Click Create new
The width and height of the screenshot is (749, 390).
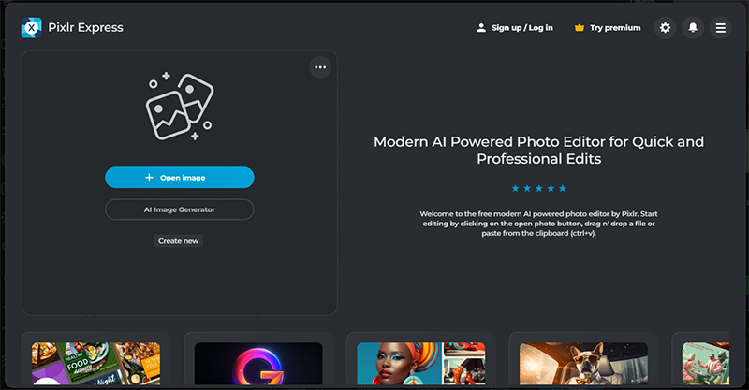pos(178,241)
